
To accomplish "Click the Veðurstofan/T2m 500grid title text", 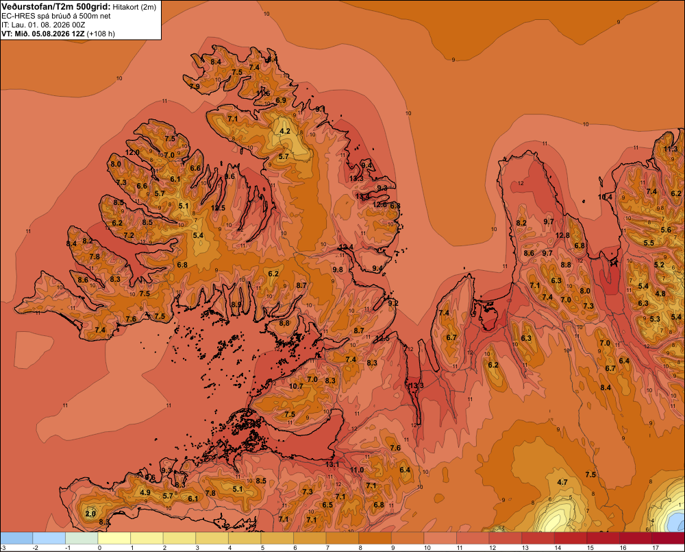I will coord(56,6).
